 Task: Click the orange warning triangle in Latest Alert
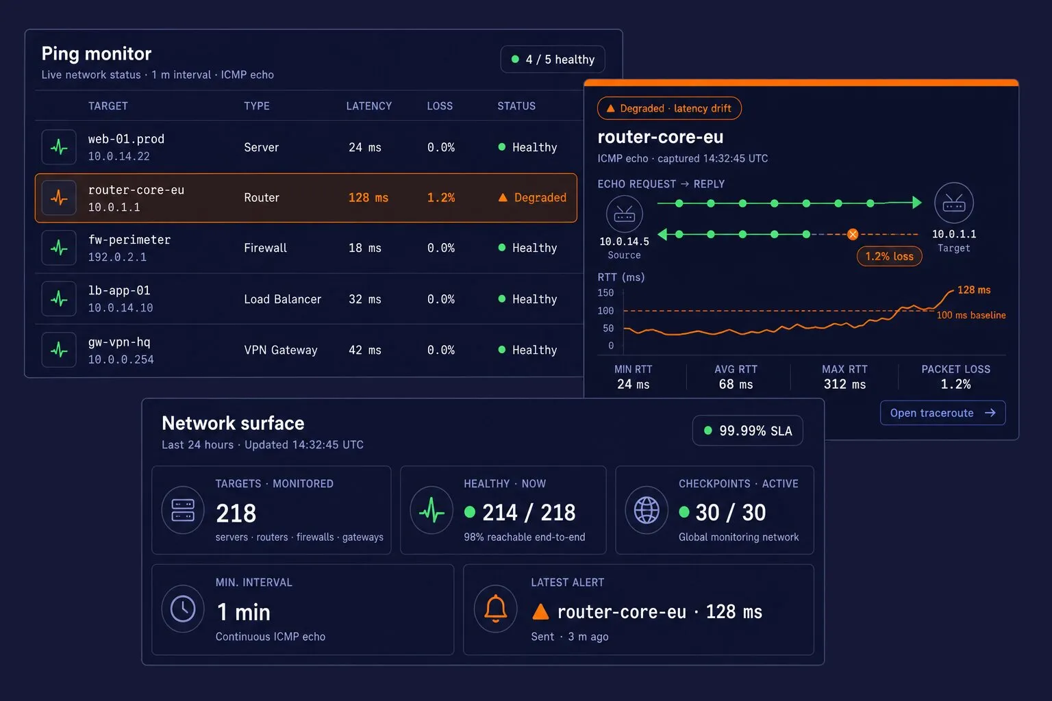541,611
